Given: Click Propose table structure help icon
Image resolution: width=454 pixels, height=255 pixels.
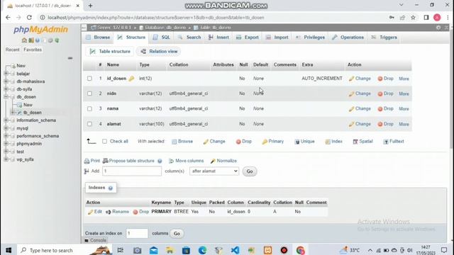Looking at the screenshot, I should [x=160, y=161].
